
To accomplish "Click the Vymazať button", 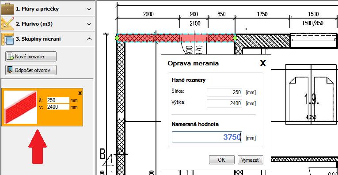I will (251, 160).
